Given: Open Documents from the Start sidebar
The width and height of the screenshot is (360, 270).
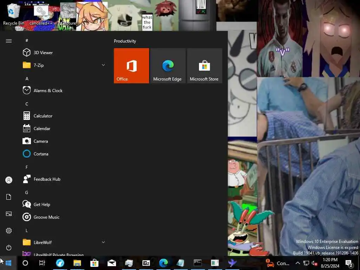Looking at the screenshot, I should coord(9,197).
